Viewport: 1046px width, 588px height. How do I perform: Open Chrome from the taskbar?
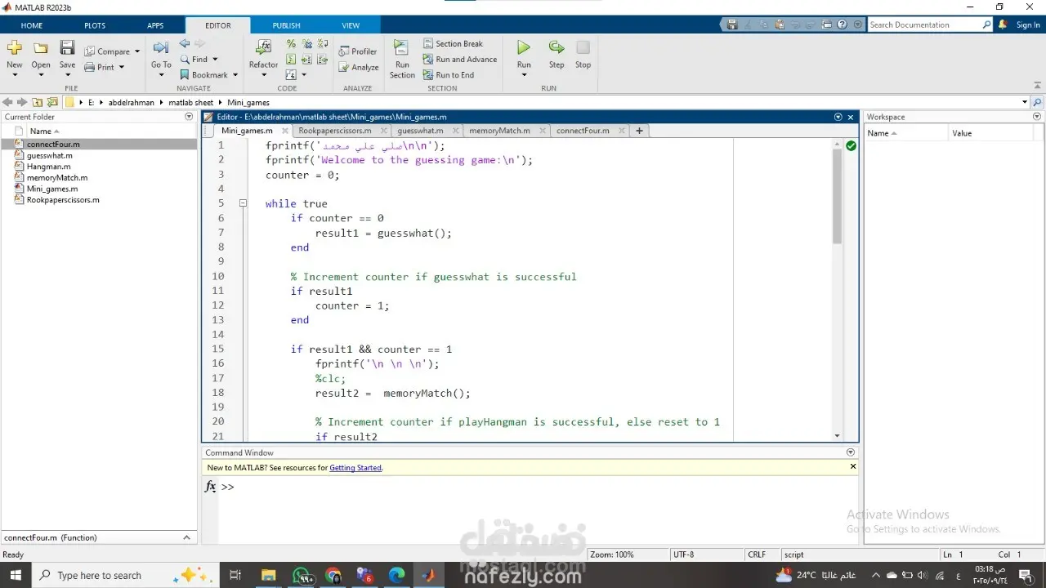[333, 575]
